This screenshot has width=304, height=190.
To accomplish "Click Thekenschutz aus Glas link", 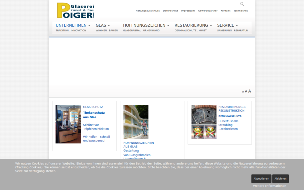I will [94, 115].
